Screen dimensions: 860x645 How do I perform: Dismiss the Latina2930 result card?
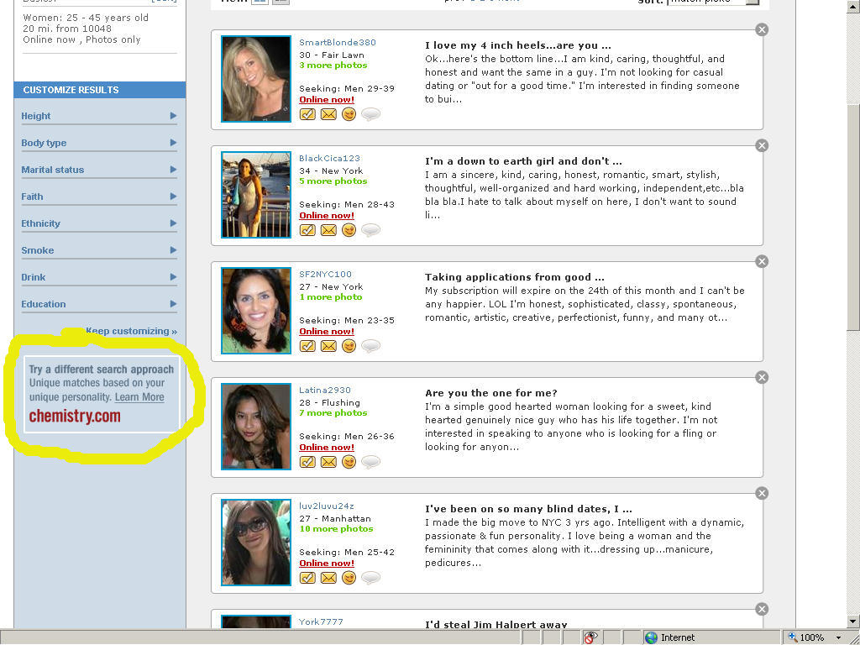coord(761,377)
